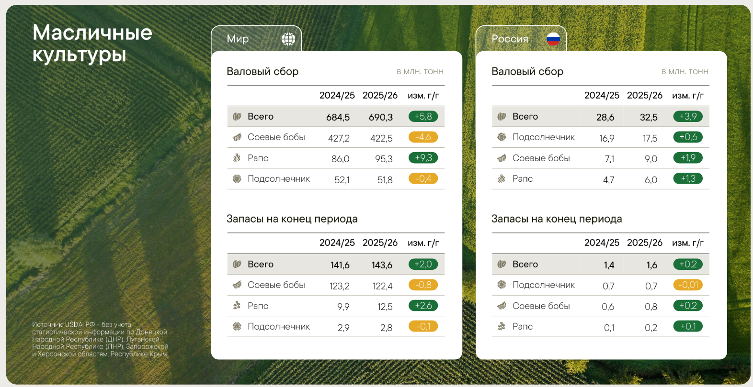753x387 pixels.
Task: Click the green +9,3 badge for Рапс
Action: 423,158
